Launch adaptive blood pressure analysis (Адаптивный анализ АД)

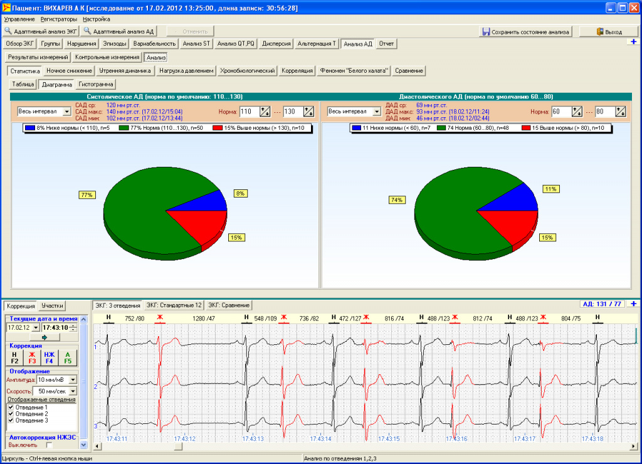[119, 31]
